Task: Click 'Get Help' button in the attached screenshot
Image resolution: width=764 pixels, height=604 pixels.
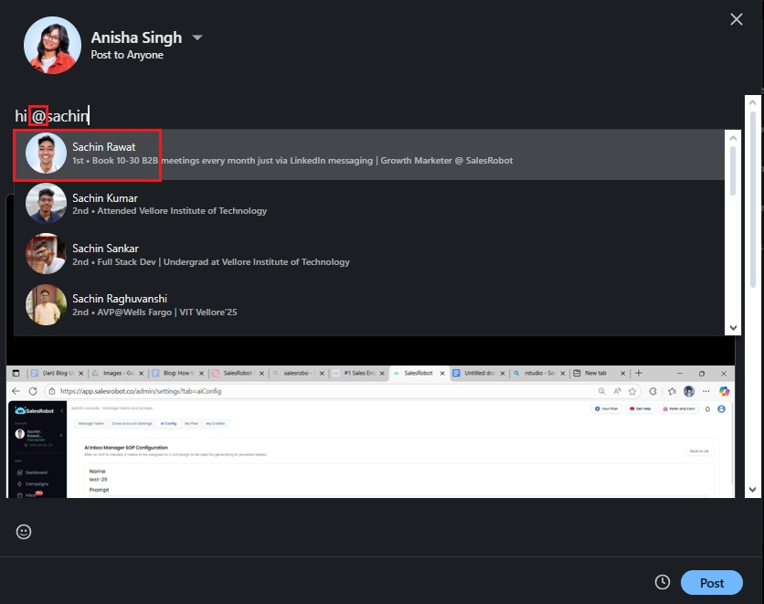Action: pyautogui.click(x=641, y=408)
